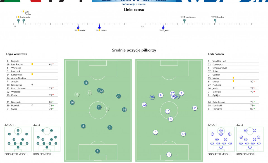Select Legia player 14 marker on pitch
Viewport: 268px width, 163px height.
(x=124, y=110)
